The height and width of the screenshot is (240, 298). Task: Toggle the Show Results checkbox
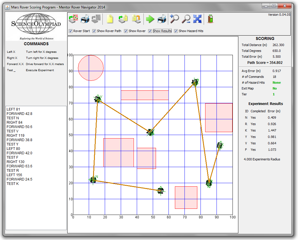pyautogui.click(x=150, y=31)
